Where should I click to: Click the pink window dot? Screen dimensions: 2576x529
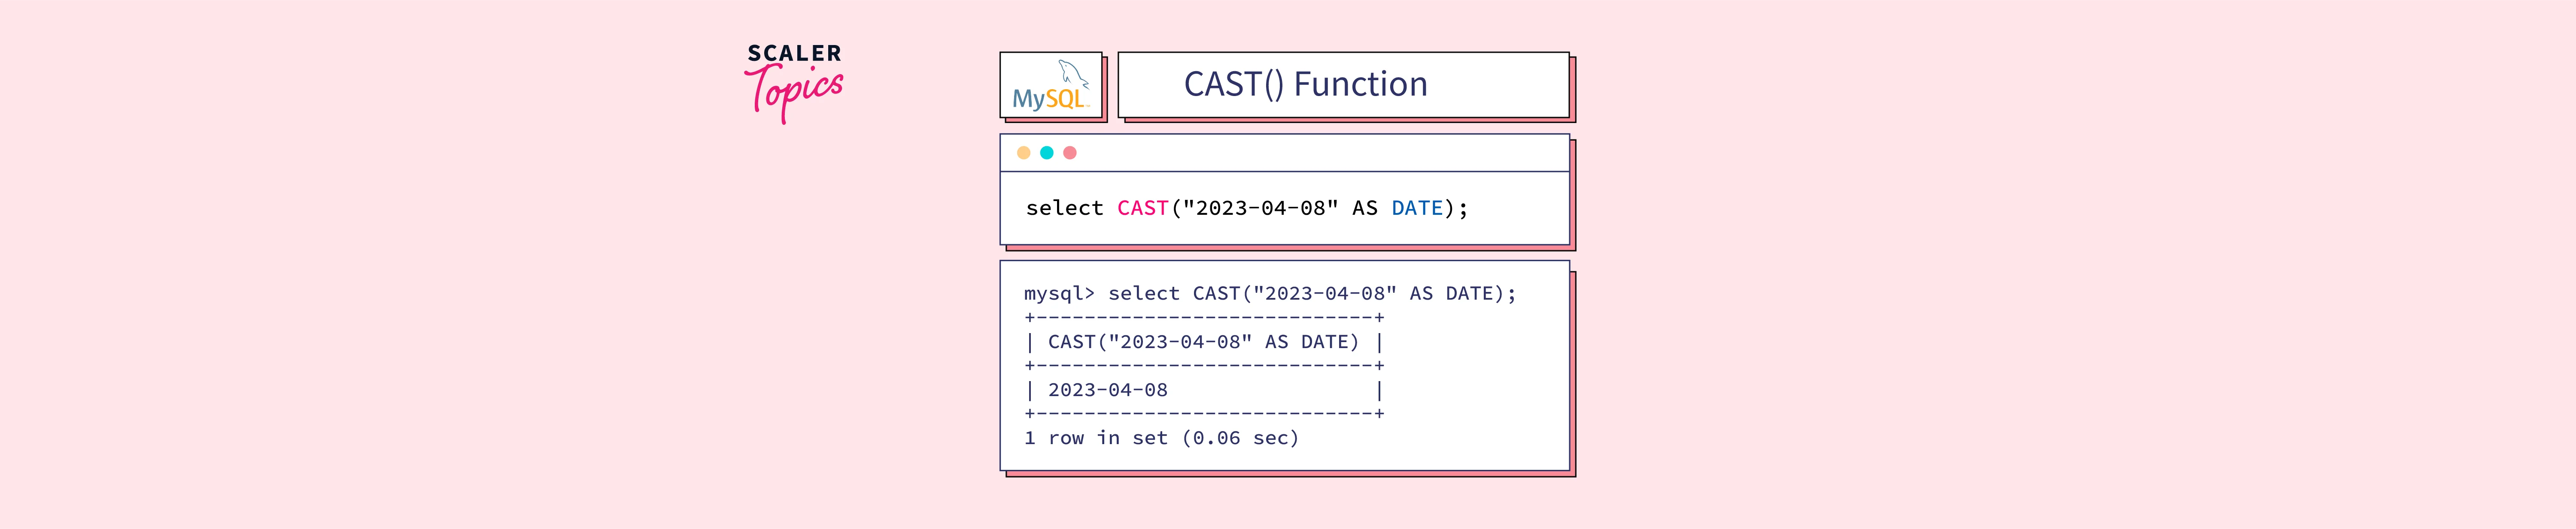(1070, 153)
